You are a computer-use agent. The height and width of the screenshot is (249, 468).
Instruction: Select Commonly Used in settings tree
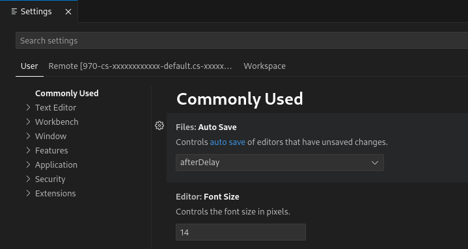point(67,93)
